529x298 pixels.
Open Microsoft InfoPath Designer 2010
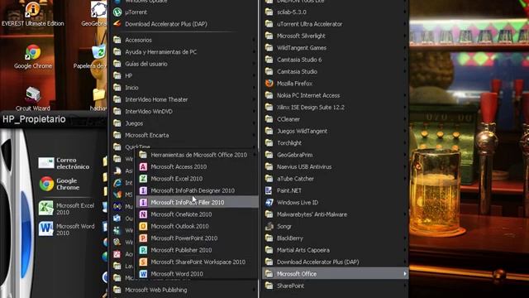197,190
